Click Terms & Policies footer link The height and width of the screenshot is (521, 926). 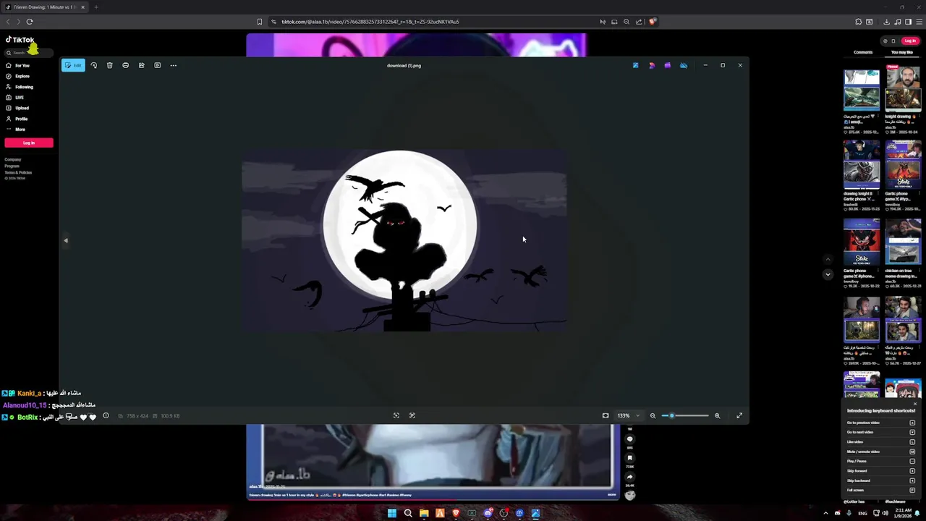click(18, 172)
